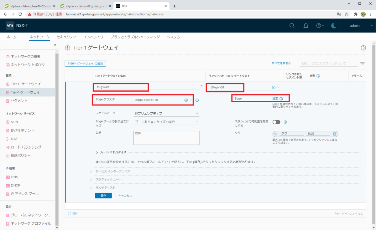
Task: Open VPN in the sidebar
Action: coord(14,122)
